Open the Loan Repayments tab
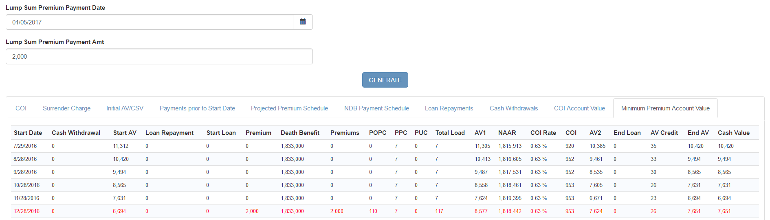The height and width of the screenshot is (220, 770). [449, 108]
